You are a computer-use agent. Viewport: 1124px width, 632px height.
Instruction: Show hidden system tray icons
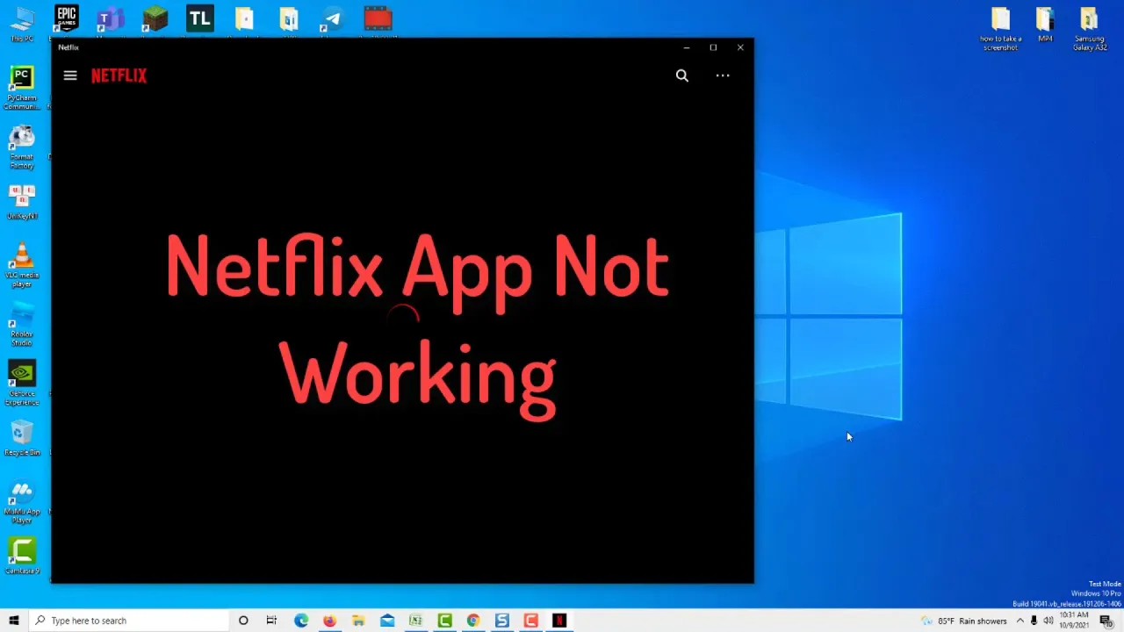point(1020,621)
